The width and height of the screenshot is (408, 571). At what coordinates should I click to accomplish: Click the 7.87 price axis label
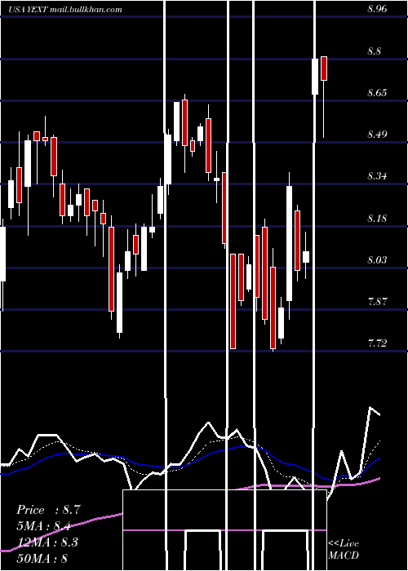click(x=377, y=302)
